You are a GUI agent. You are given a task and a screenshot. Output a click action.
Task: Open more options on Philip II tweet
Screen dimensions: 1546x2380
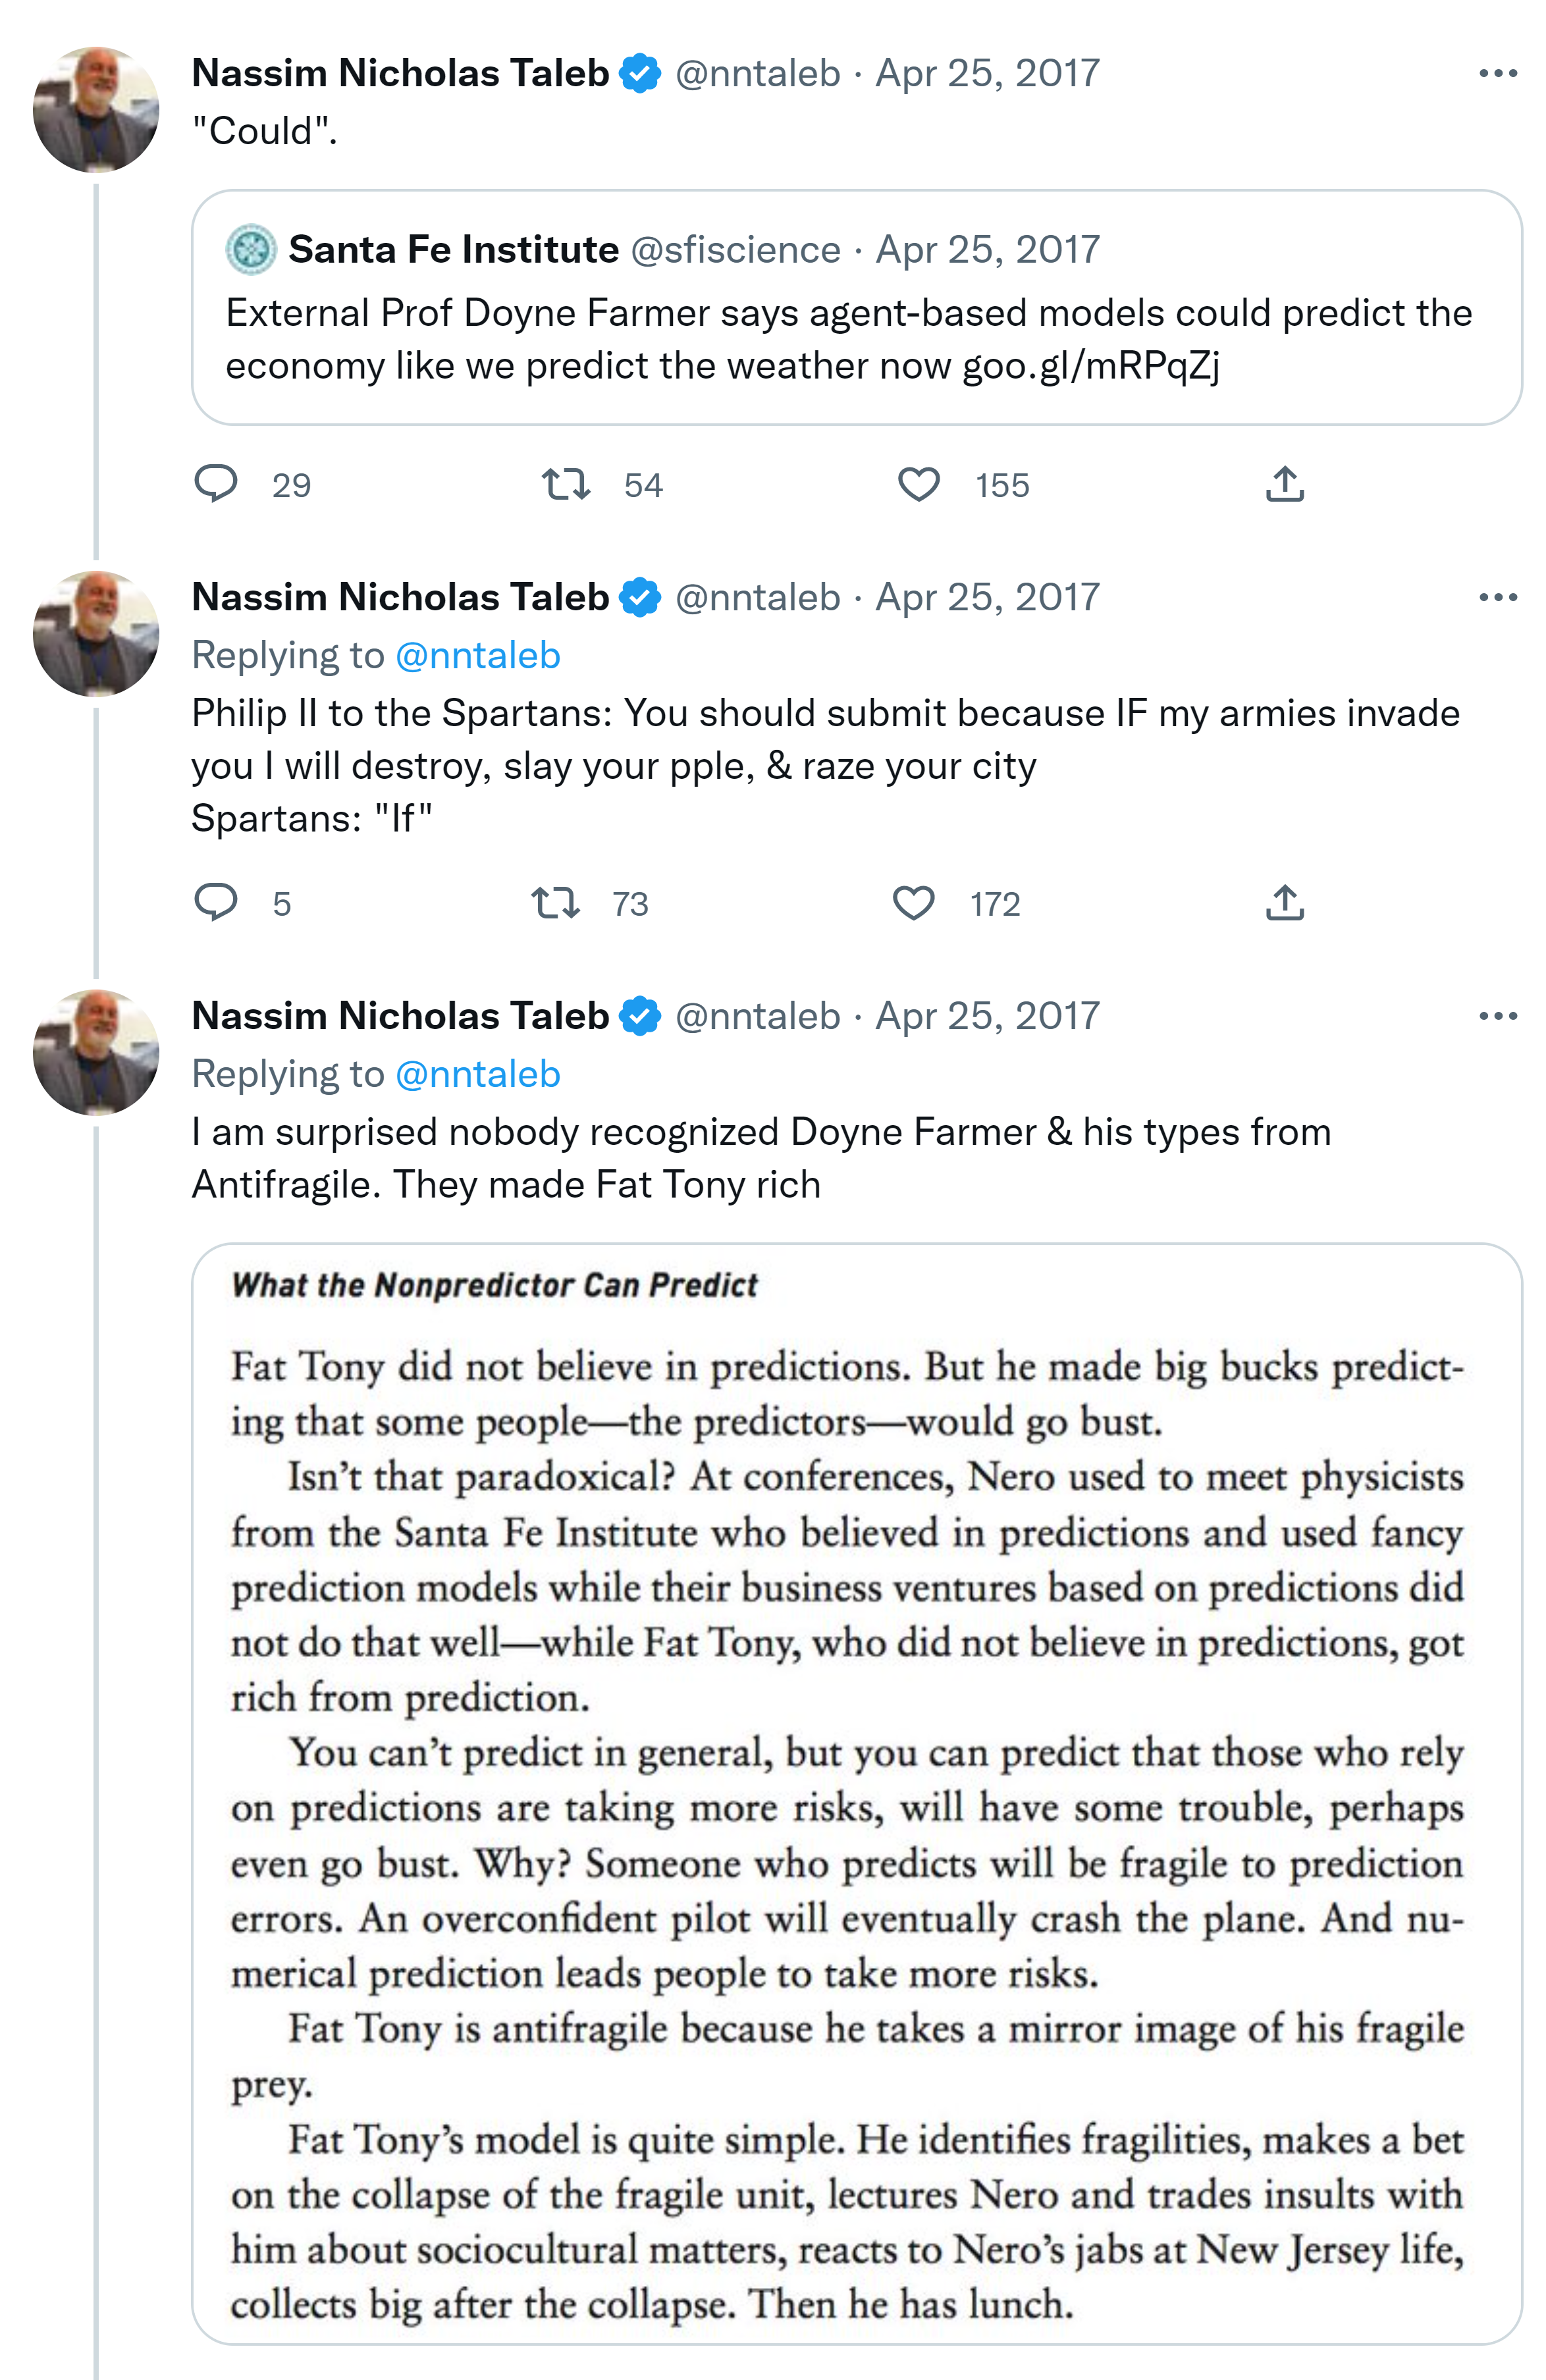[1497, 597]
